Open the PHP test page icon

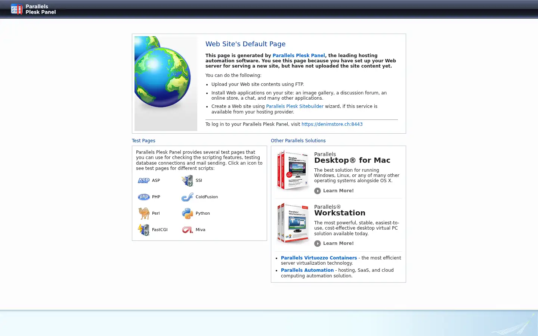144,197
